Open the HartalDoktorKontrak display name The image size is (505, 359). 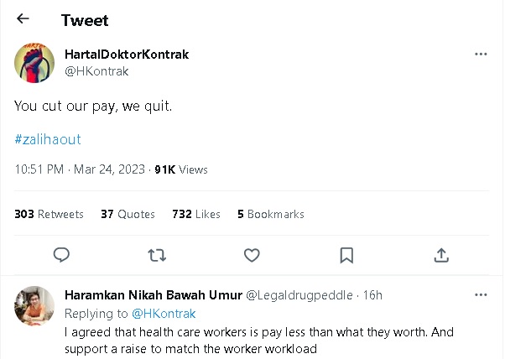click(x=127, y=55)
